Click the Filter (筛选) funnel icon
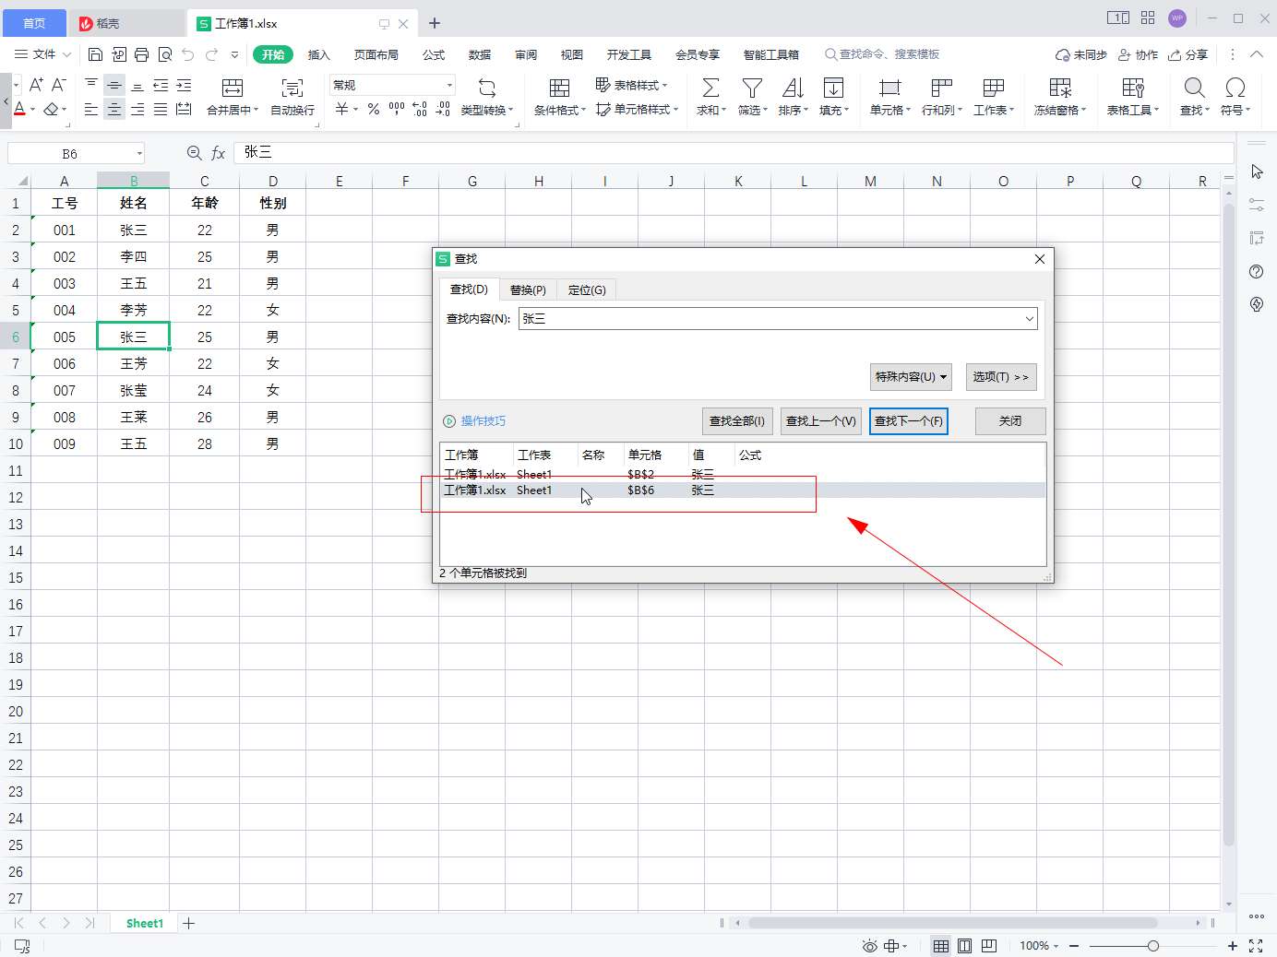1277x957 pixels. pyautogui.click(x=752, y=88)
